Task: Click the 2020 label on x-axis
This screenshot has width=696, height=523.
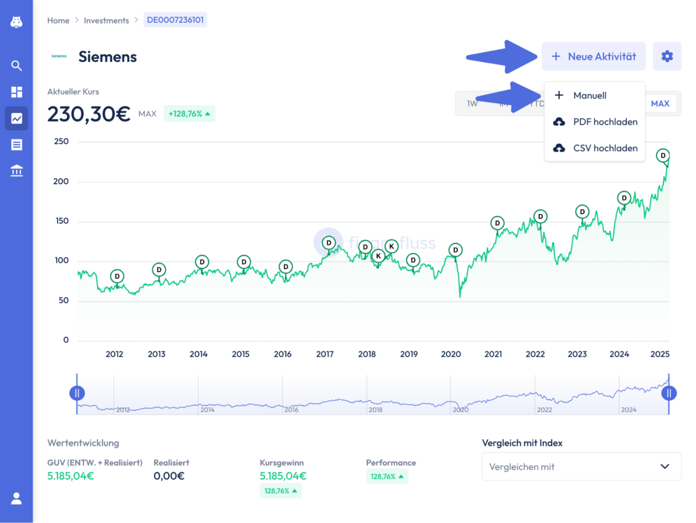Action: (451, 354)
